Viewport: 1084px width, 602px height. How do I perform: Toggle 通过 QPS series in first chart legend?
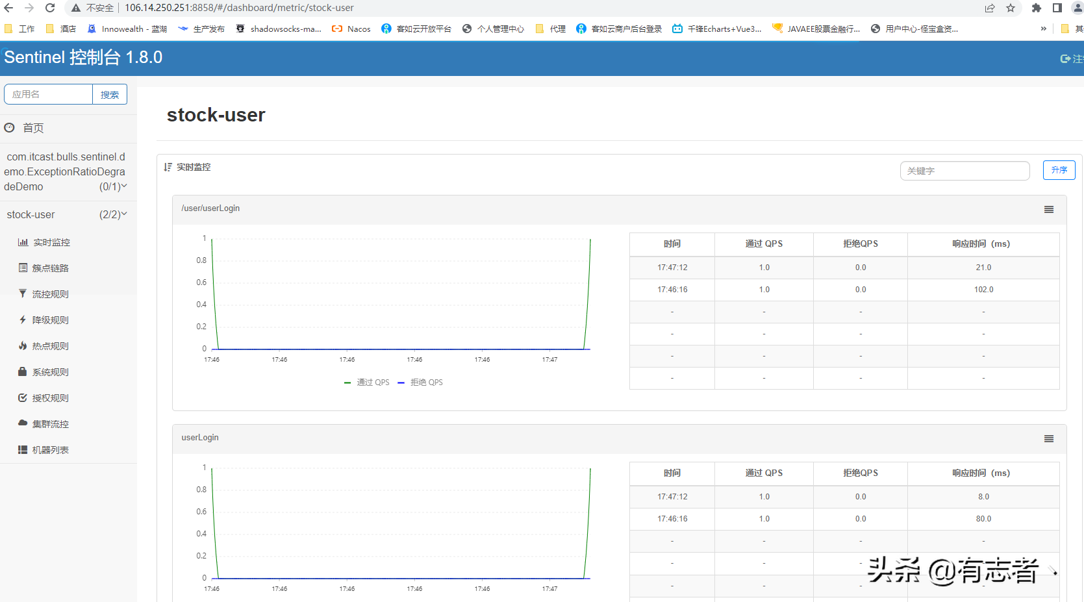[367, 383]
